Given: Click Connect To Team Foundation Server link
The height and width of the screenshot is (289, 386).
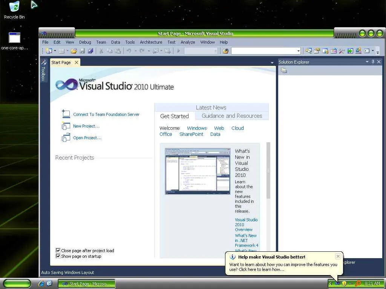Looking at the screenshot, I should coord(106,114).
